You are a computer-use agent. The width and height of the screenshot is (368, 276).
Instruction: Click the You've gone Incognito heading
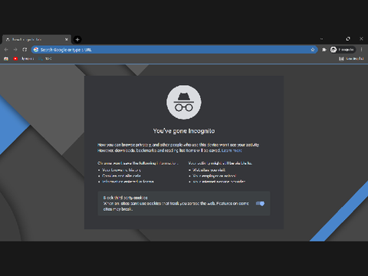coord(184,131)
